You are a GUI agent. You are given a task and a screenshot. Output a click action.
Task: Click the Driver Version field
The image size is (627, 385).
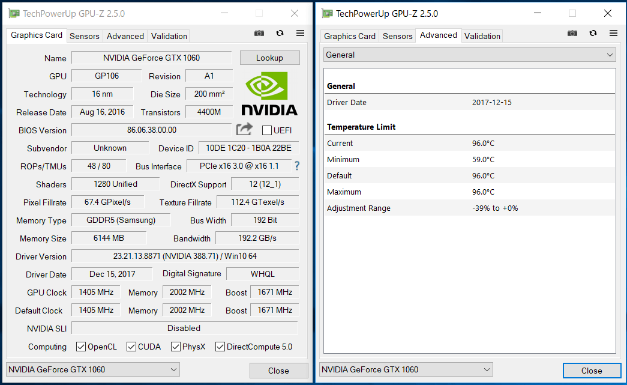(185, 256)
